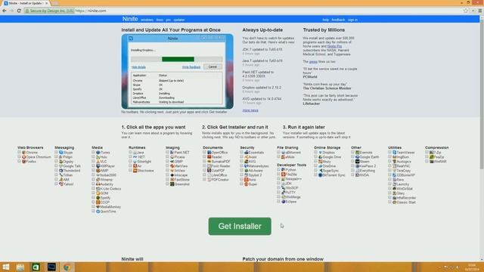Click the TeamViewer icon in Utilities

(394, 153)
